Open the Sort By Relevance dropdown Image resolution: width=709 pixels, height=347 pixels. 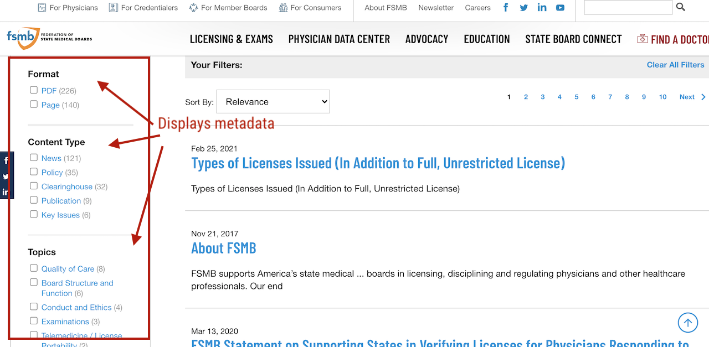273,101
